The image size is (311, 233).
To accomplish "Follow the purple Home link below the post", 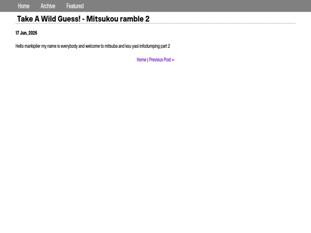I will pyautogui.click(x=142, y=60).
